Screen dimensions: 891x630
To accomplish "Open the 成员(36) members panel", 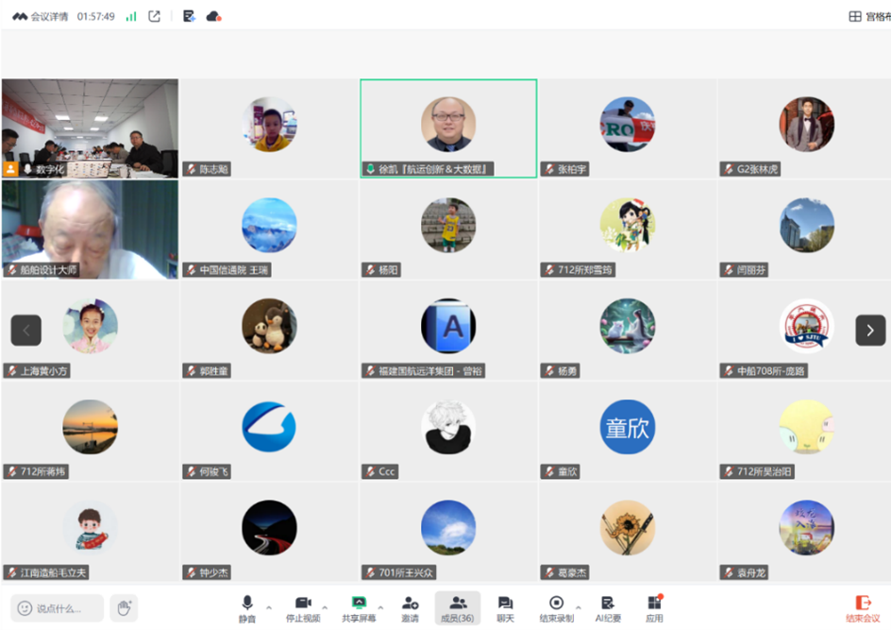I will [457, 604].
